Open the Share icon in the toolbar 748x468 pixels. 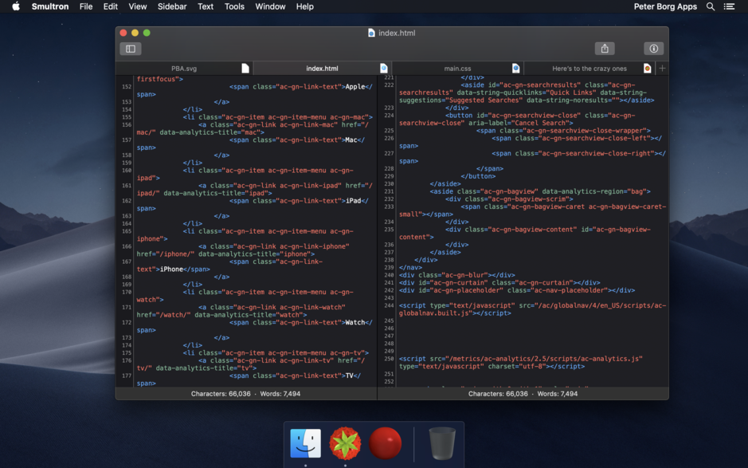[x=605, y=49]
